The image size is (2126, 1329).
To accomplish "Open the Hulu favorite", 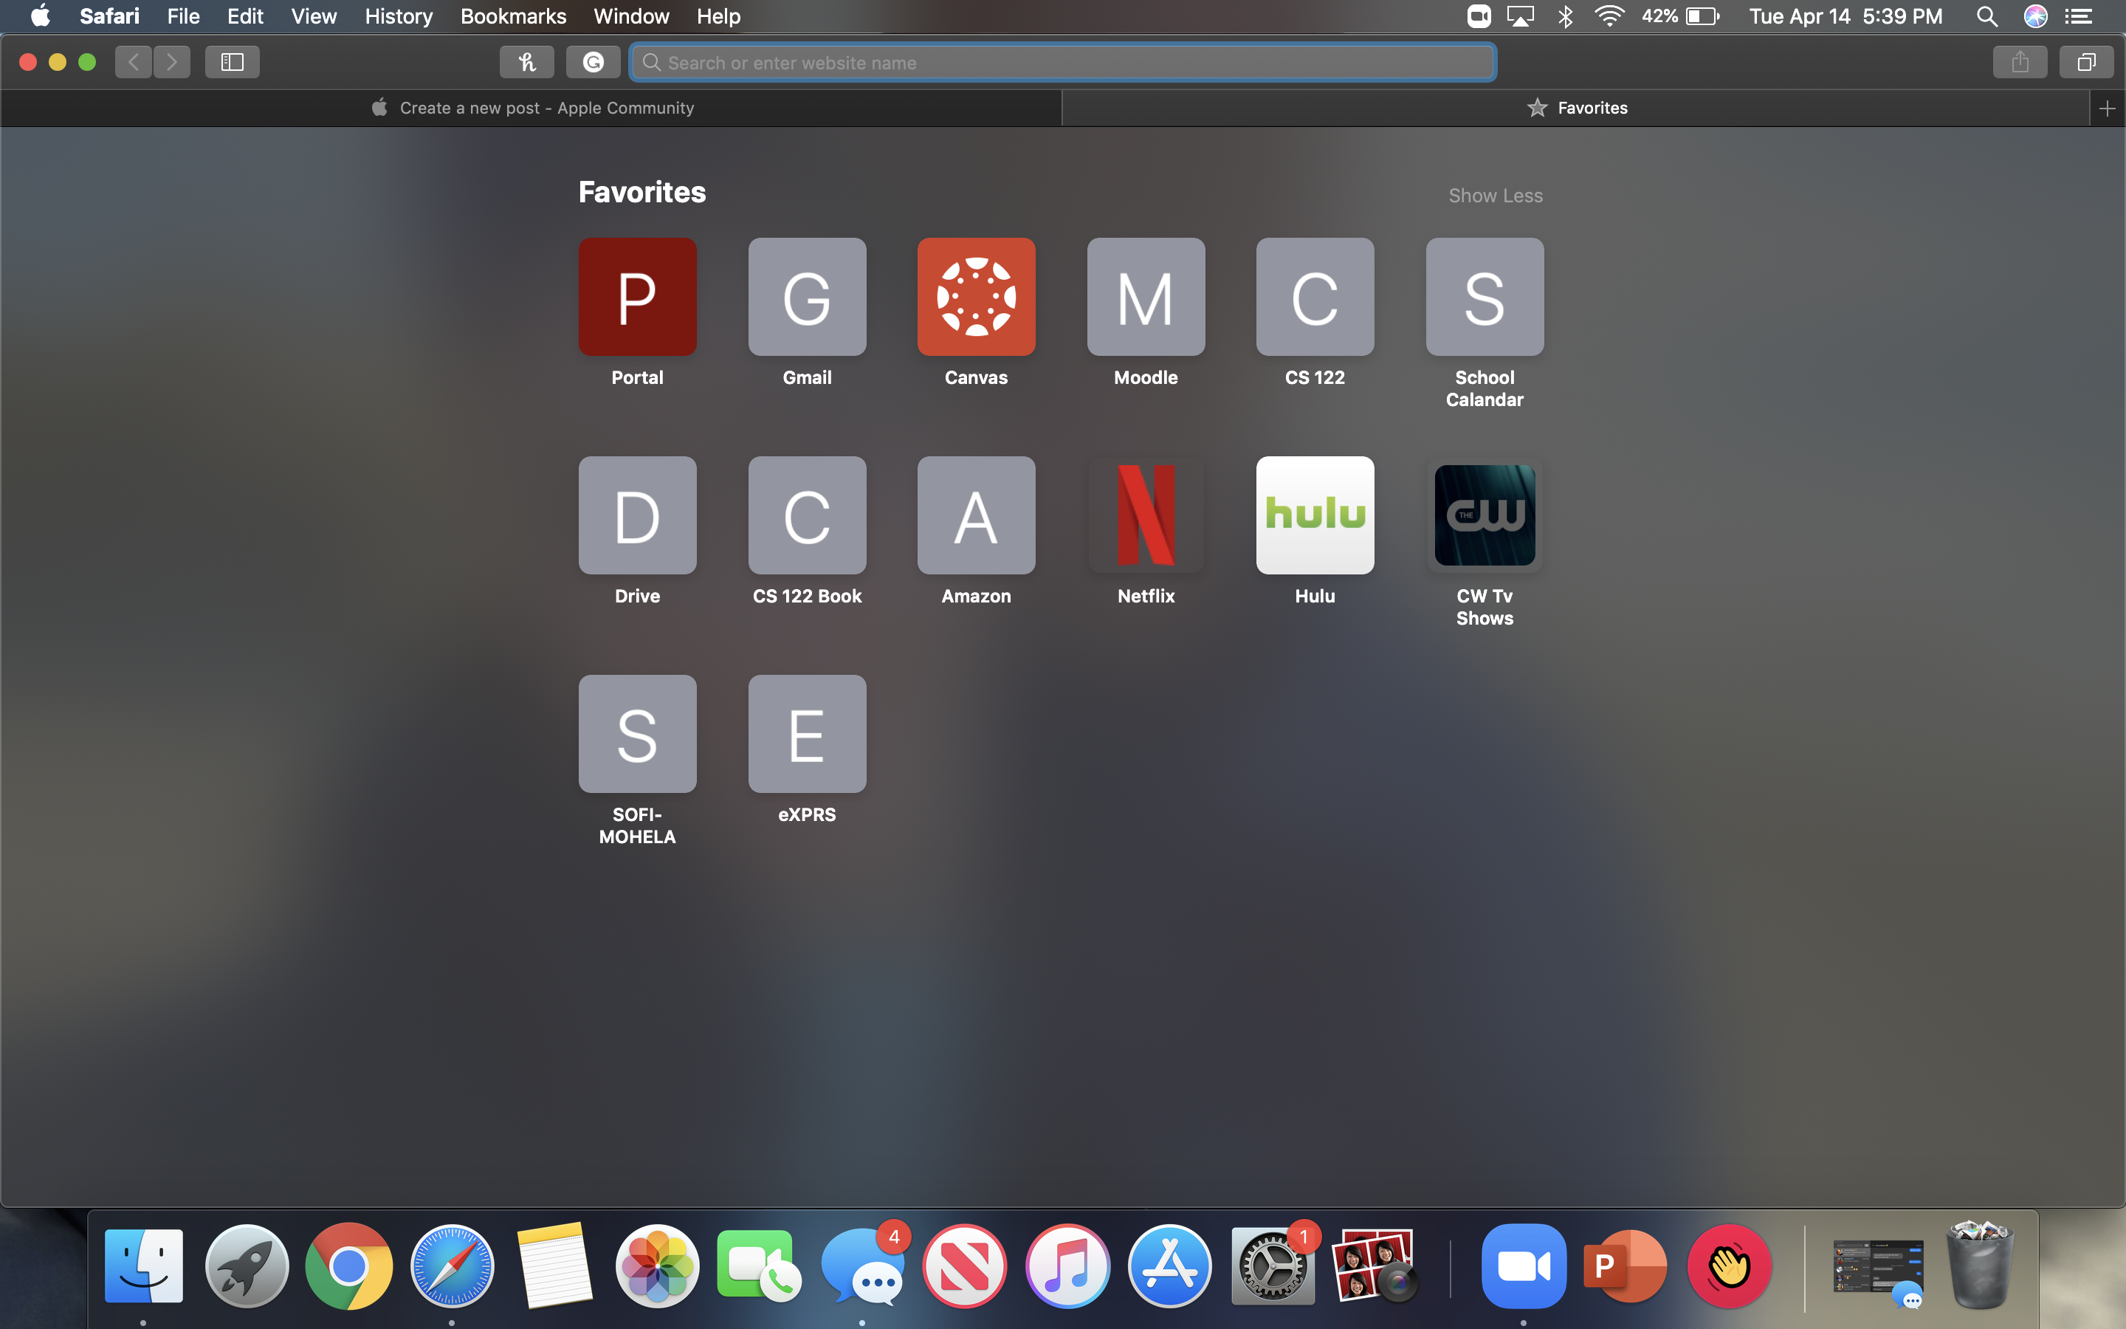I will point(1314,515).
